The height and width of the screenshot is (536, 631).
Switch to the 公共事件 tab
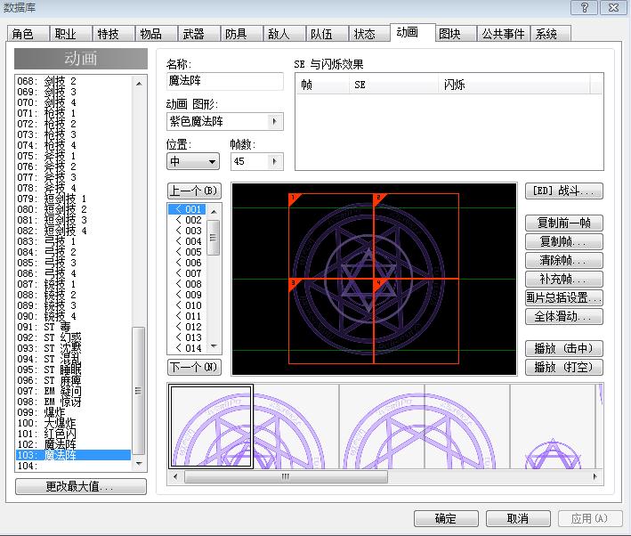click(x=503, y=34)
